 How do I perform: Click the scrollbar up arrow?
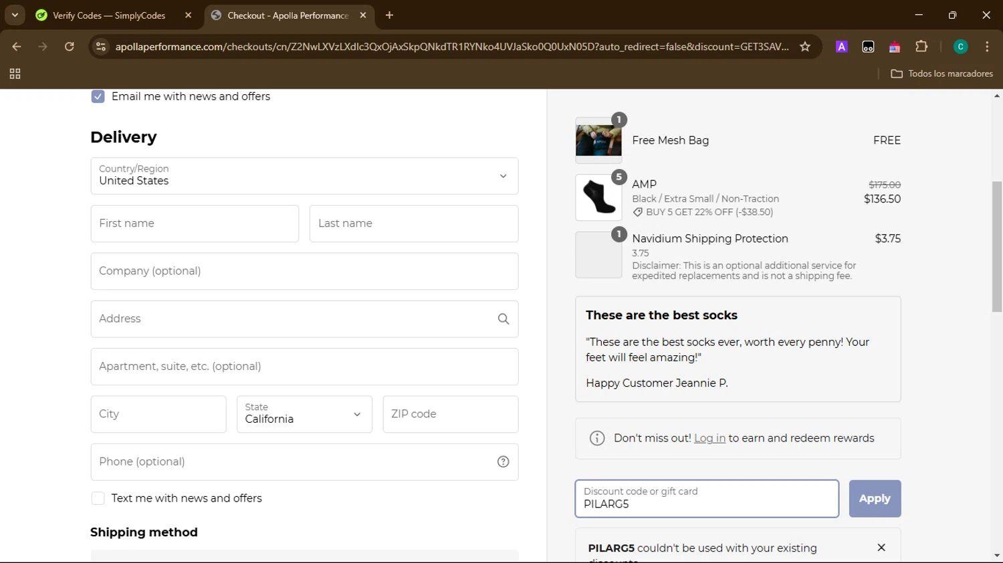pos(997,96)
